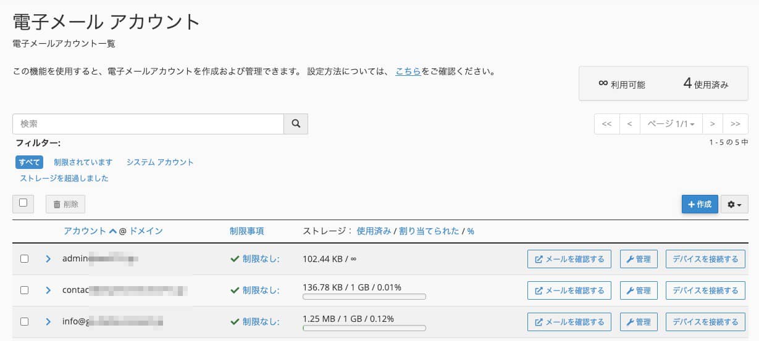Click the ∞ 利用可能 counter
The width and height of the screenshot is (759, 341).
[x=622, y=84]
